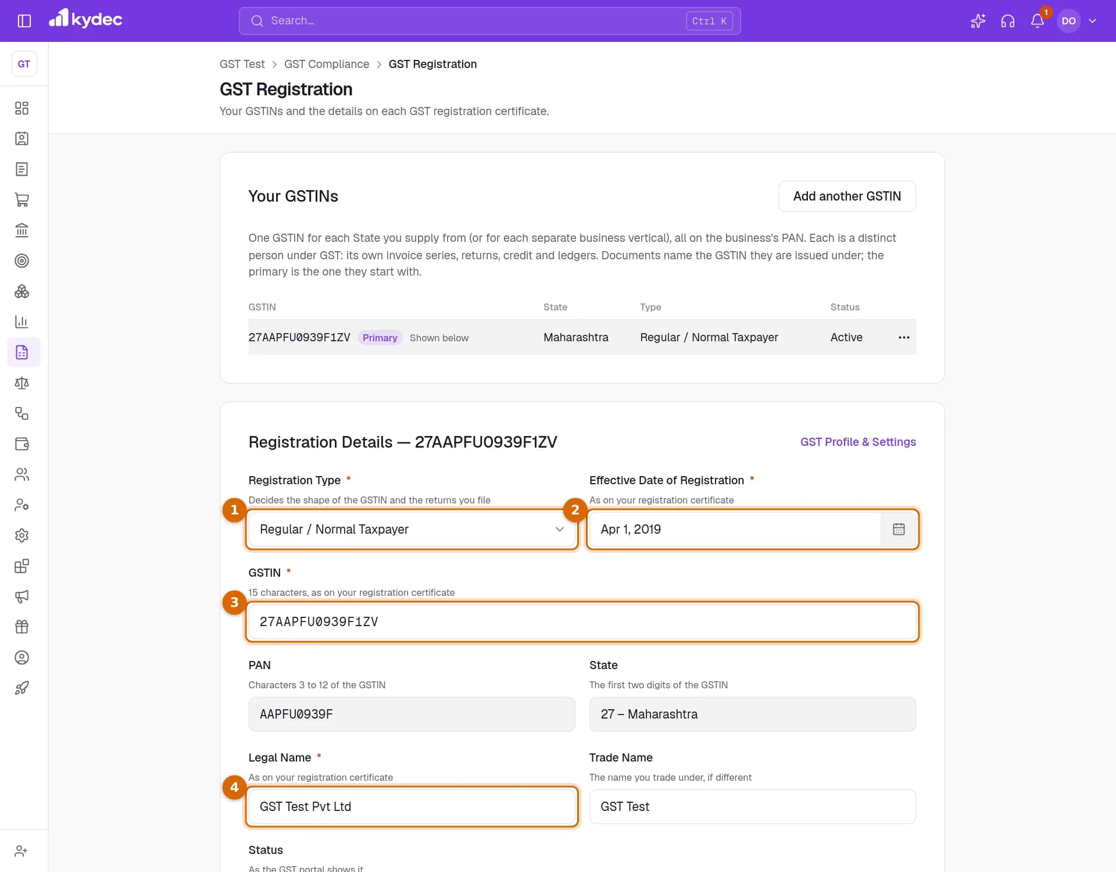
Task: Click the Maharashtra cell in GSTIN table
Action: coord(575,337)
